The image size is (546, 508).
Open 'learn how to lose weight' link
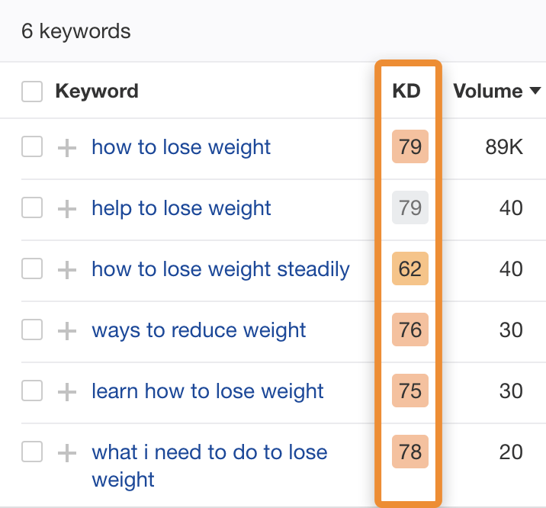207,391
